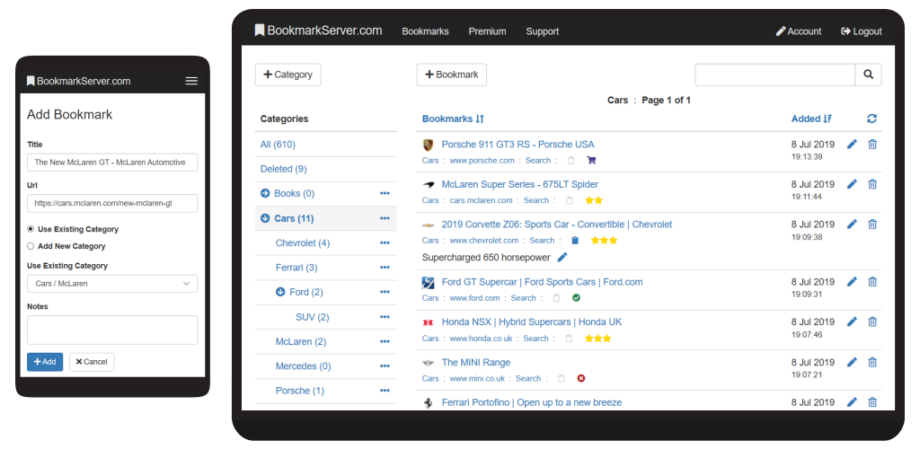The height and width of the screenshot is (449, 920).
Task: Open the hamburger menu on mobile view
Action: click(x=191, y=81)
